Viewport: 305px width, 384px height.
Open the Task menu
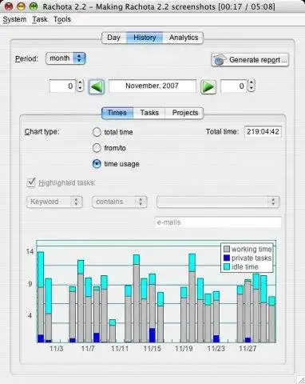coord(40,19)
